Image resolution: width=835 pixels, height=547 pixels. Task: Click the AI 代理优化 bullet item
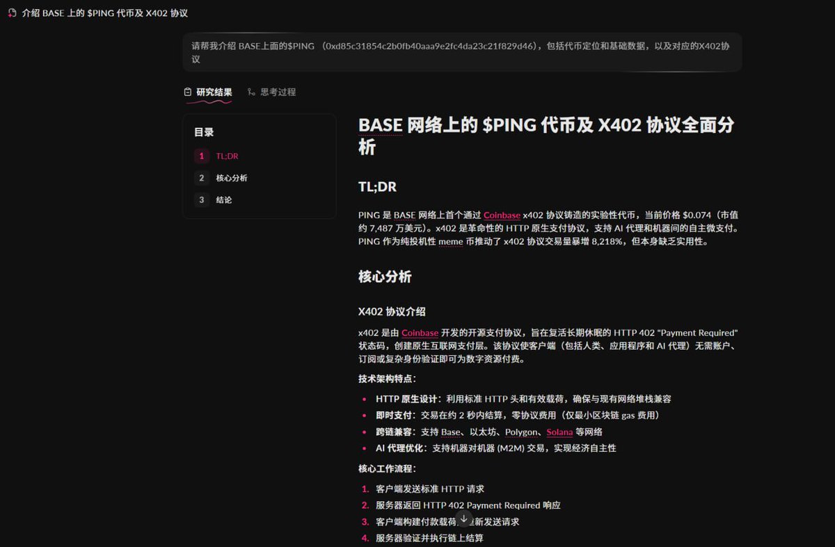point(495,448)
